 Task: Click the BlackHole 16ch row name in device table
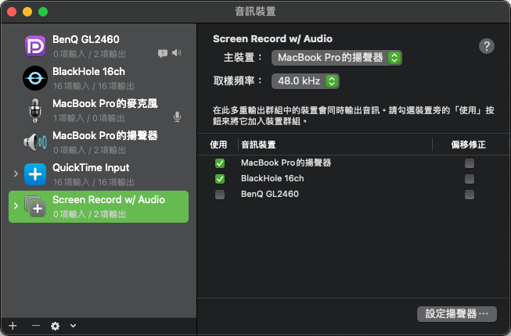coord(272,179)
